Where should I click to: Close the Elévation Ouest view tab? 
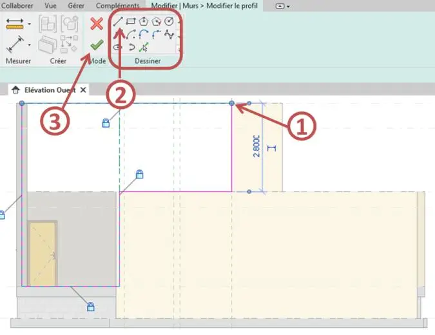tap(83, 90)
